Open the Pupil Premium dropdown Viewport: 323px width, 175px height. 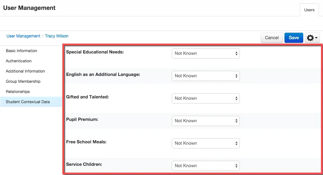[205, 121]
